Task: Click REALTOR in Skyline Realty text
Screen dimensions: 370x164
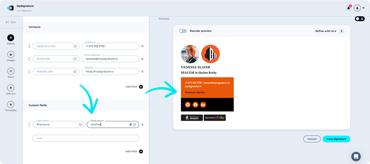Action: point(199,73)
